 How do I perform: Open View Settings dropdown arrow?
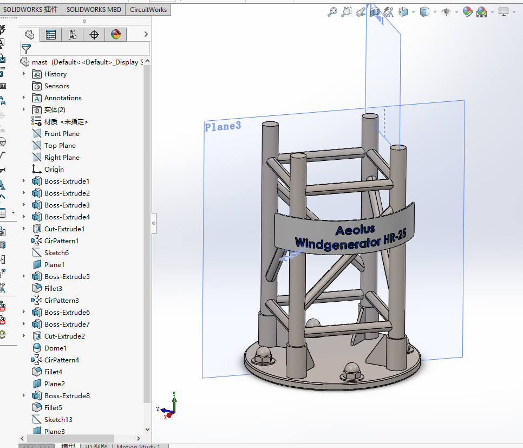(514, 12)
